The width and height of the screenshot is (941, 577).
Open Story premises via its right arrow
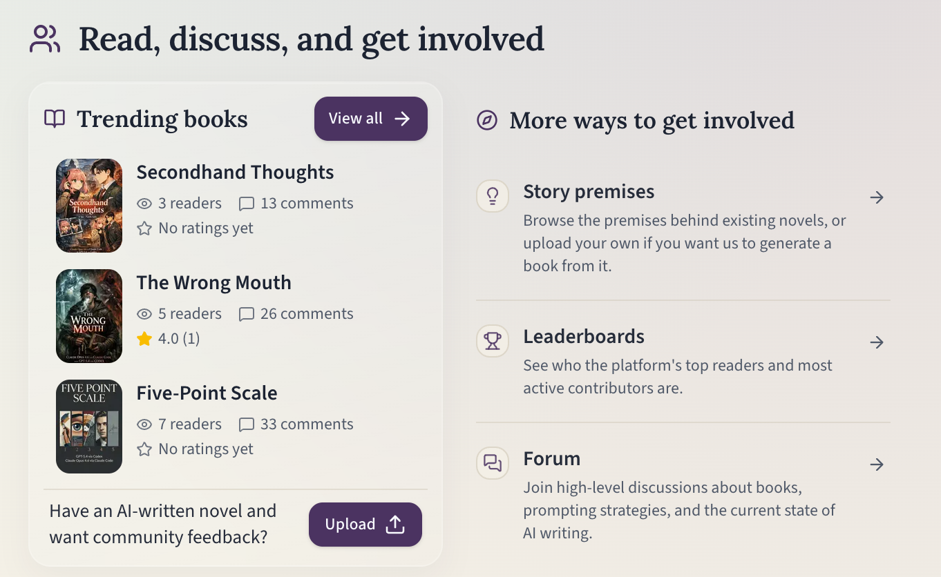click(x=877, y=197)
